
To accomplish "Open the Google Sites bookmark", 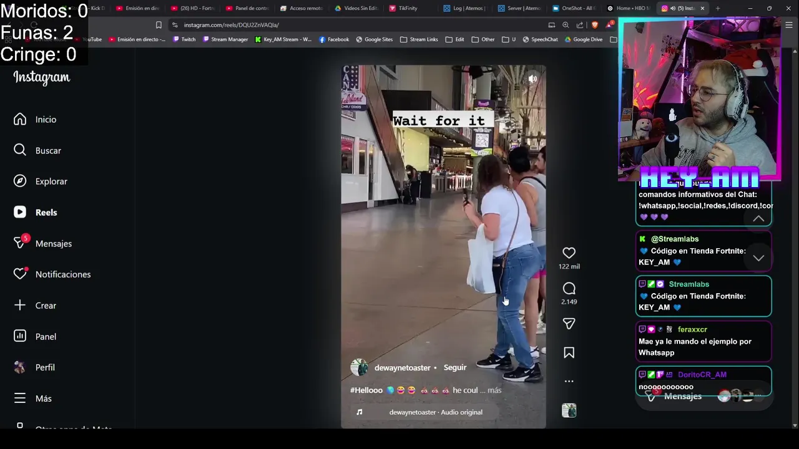I will pyautogui.click(x=375, y=39).
